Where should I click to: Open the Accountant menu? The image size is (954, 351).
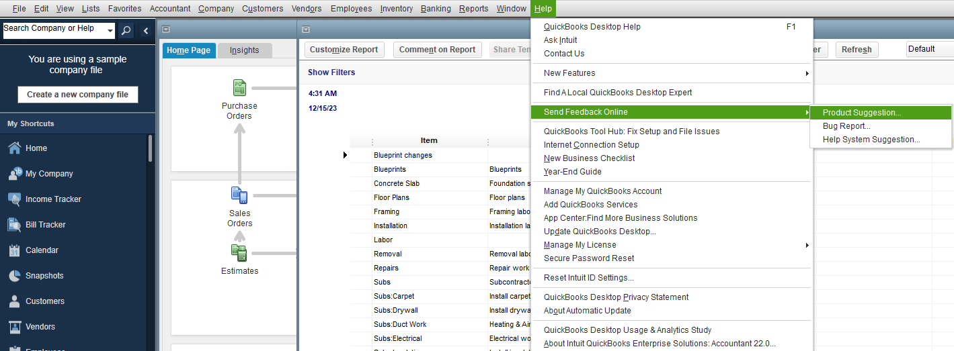click(169, 9)
